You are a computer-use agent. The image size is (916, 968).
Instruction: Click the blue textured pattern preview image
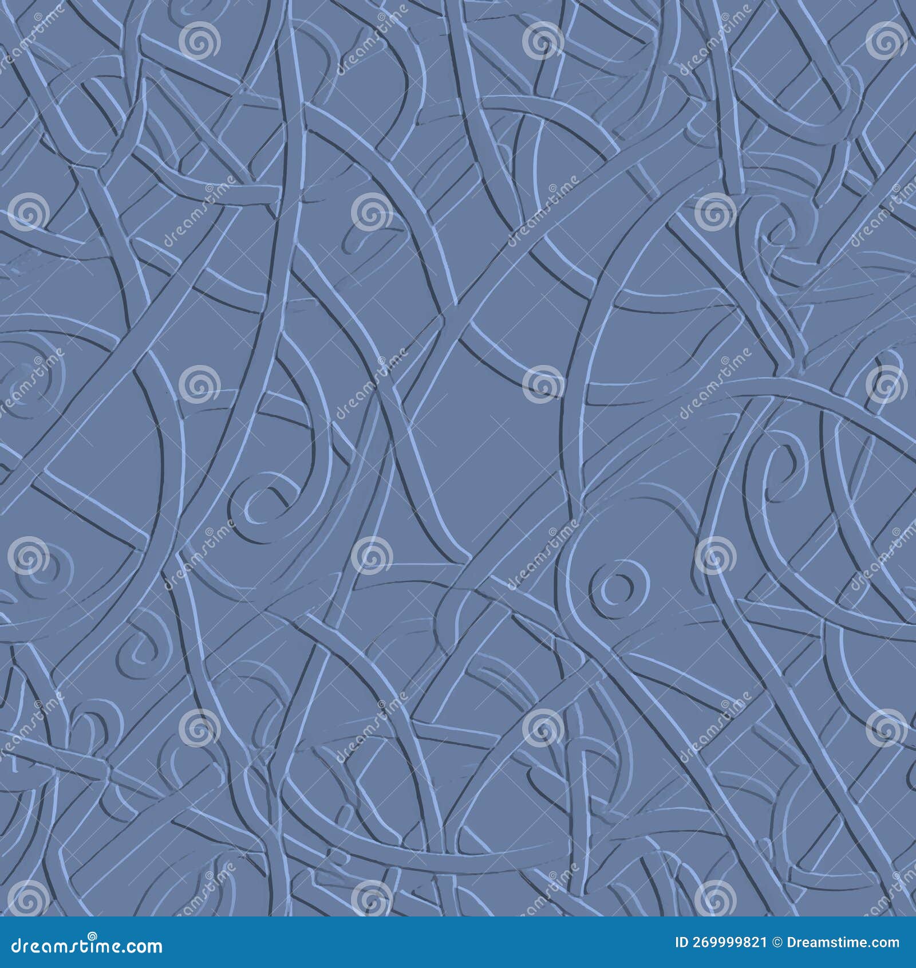click(x=458, y=458)
